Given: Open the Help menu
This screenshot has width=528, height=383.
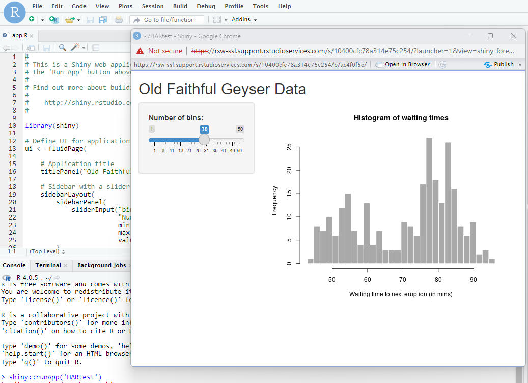Looking at the screenshot, I should tap(285, 6).
